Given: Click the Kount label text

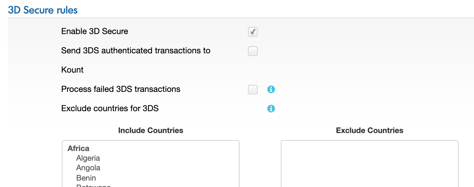Looking at the screenshot, I should point(72,70).
